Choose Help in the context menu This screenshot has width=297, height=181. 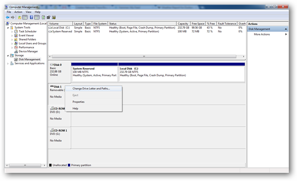coord(93,109)
